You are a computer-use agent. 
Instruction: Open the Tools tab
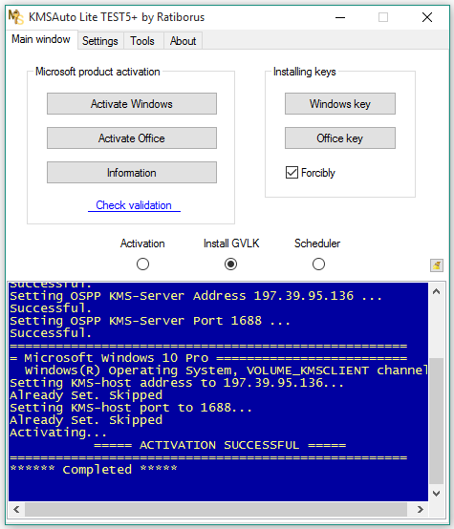coord(142,41)
